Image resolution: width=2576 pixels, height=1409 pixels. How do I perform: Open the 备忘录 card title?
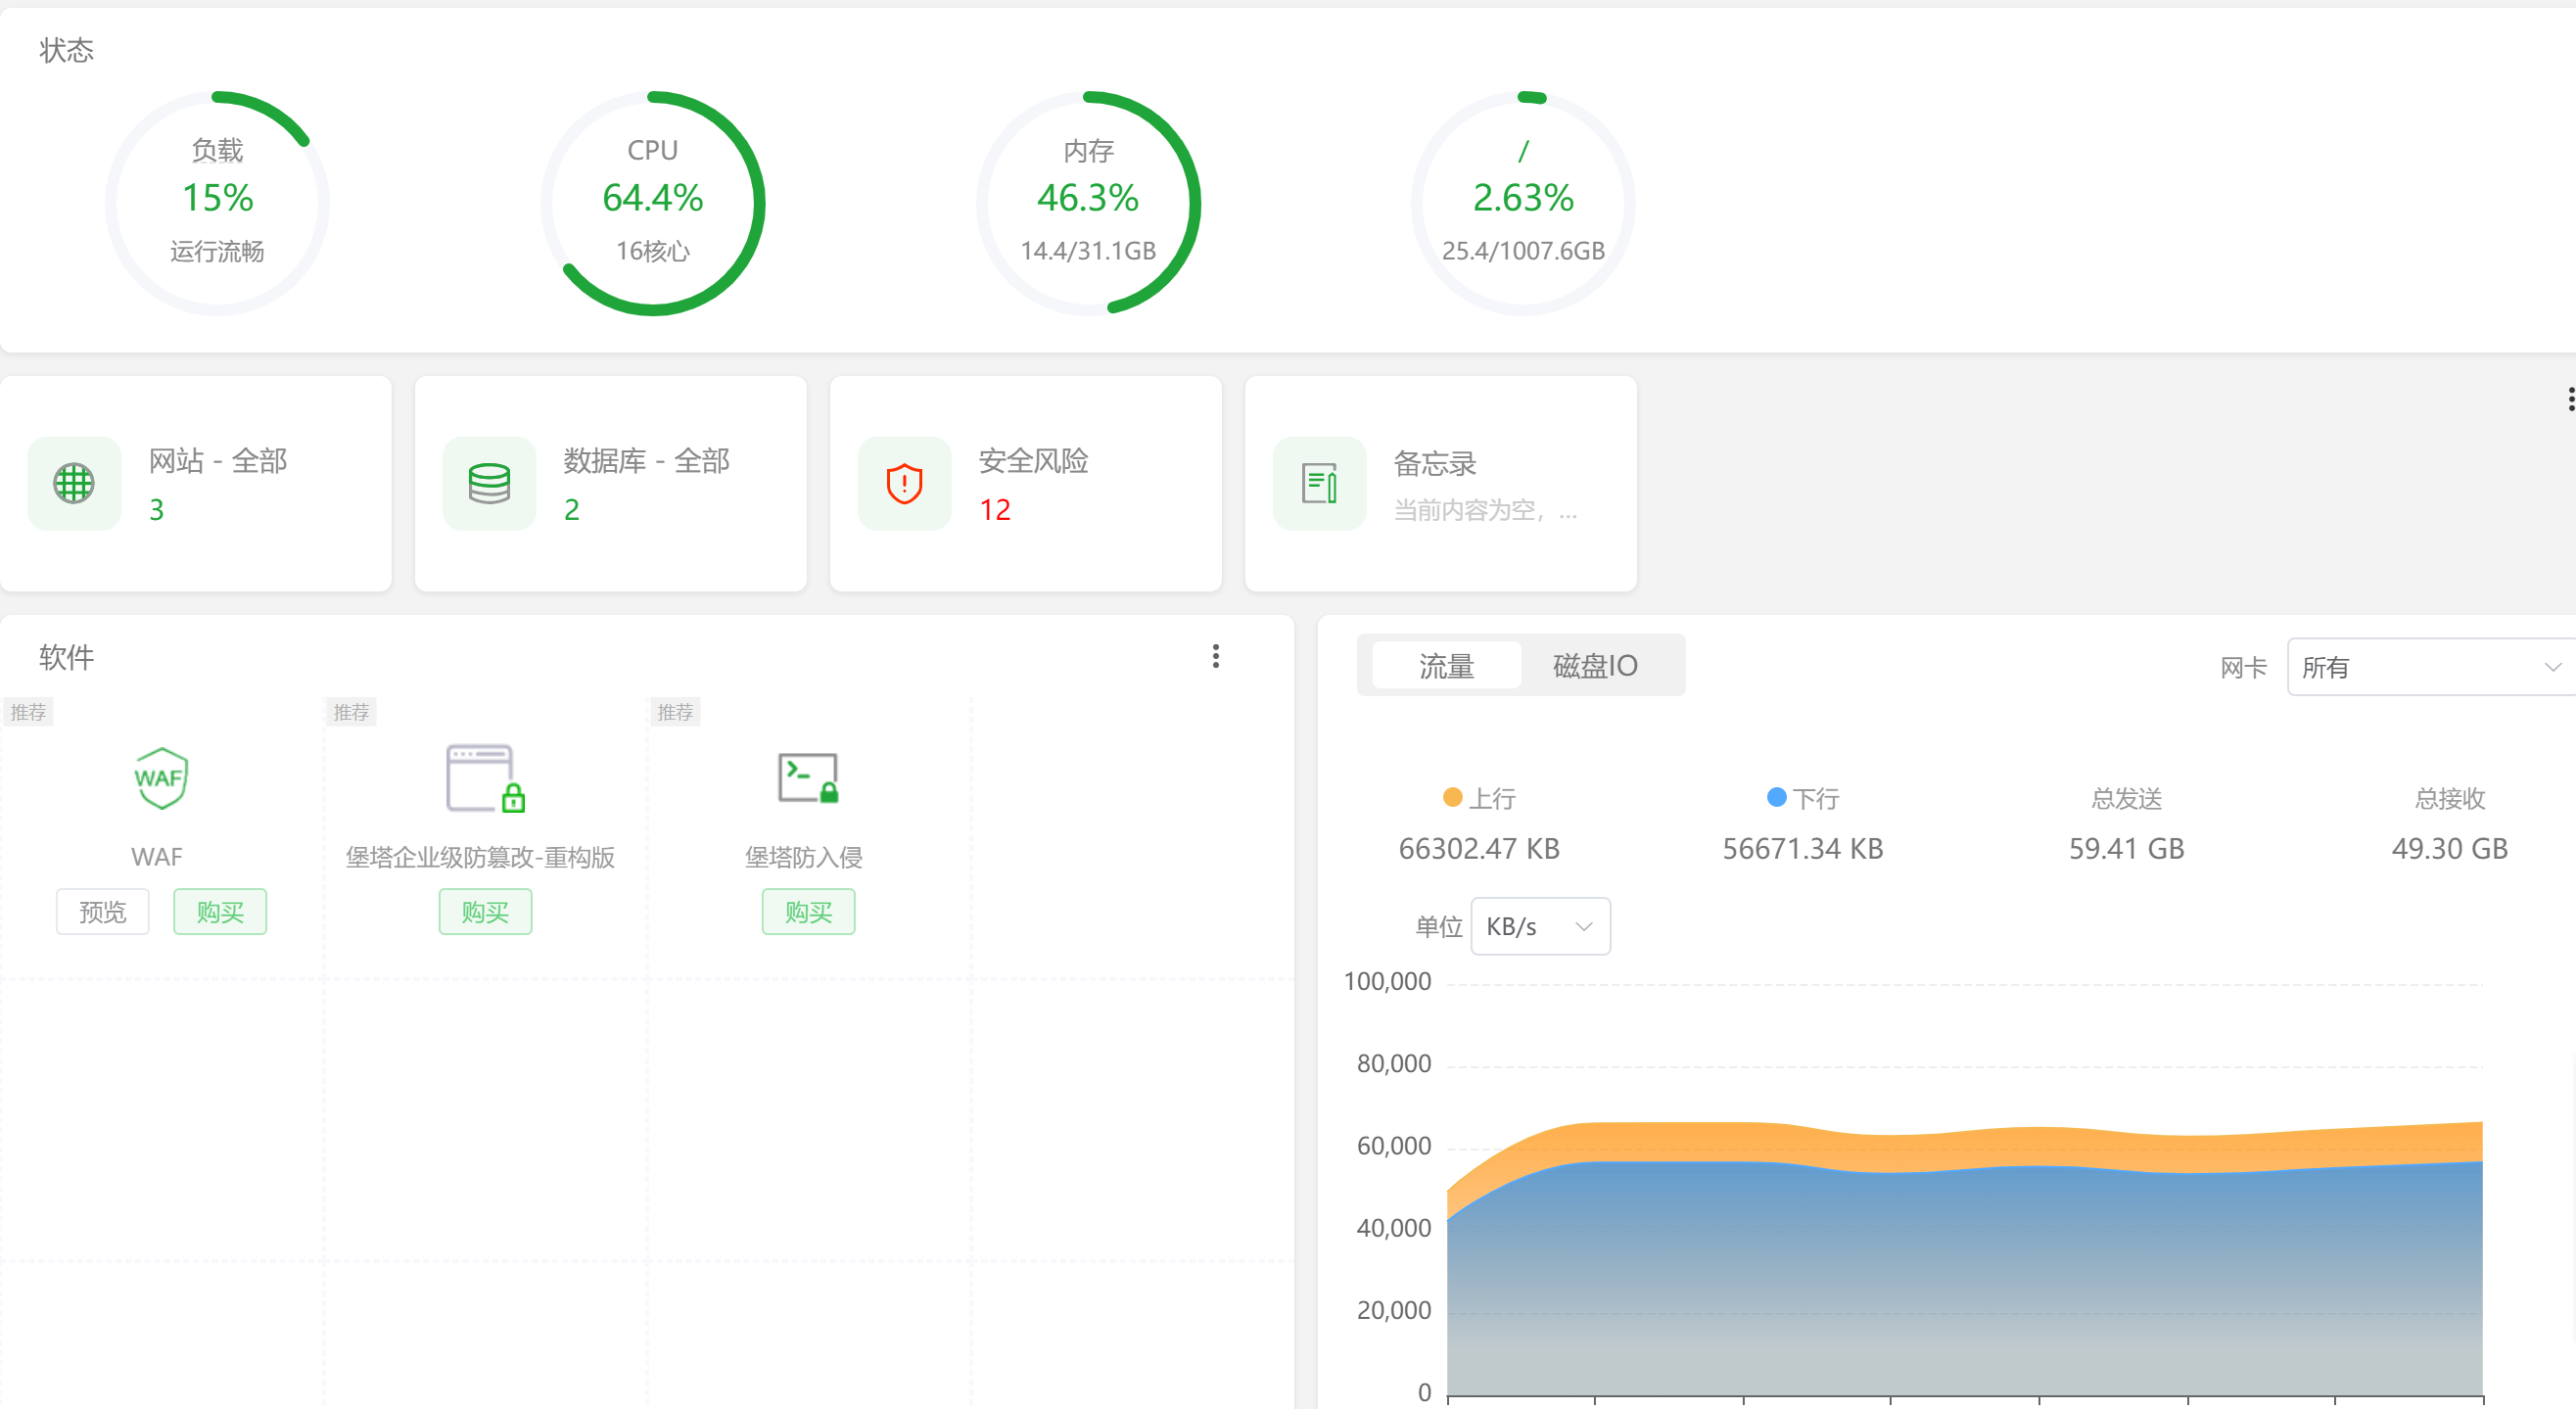click(1434, 464)
